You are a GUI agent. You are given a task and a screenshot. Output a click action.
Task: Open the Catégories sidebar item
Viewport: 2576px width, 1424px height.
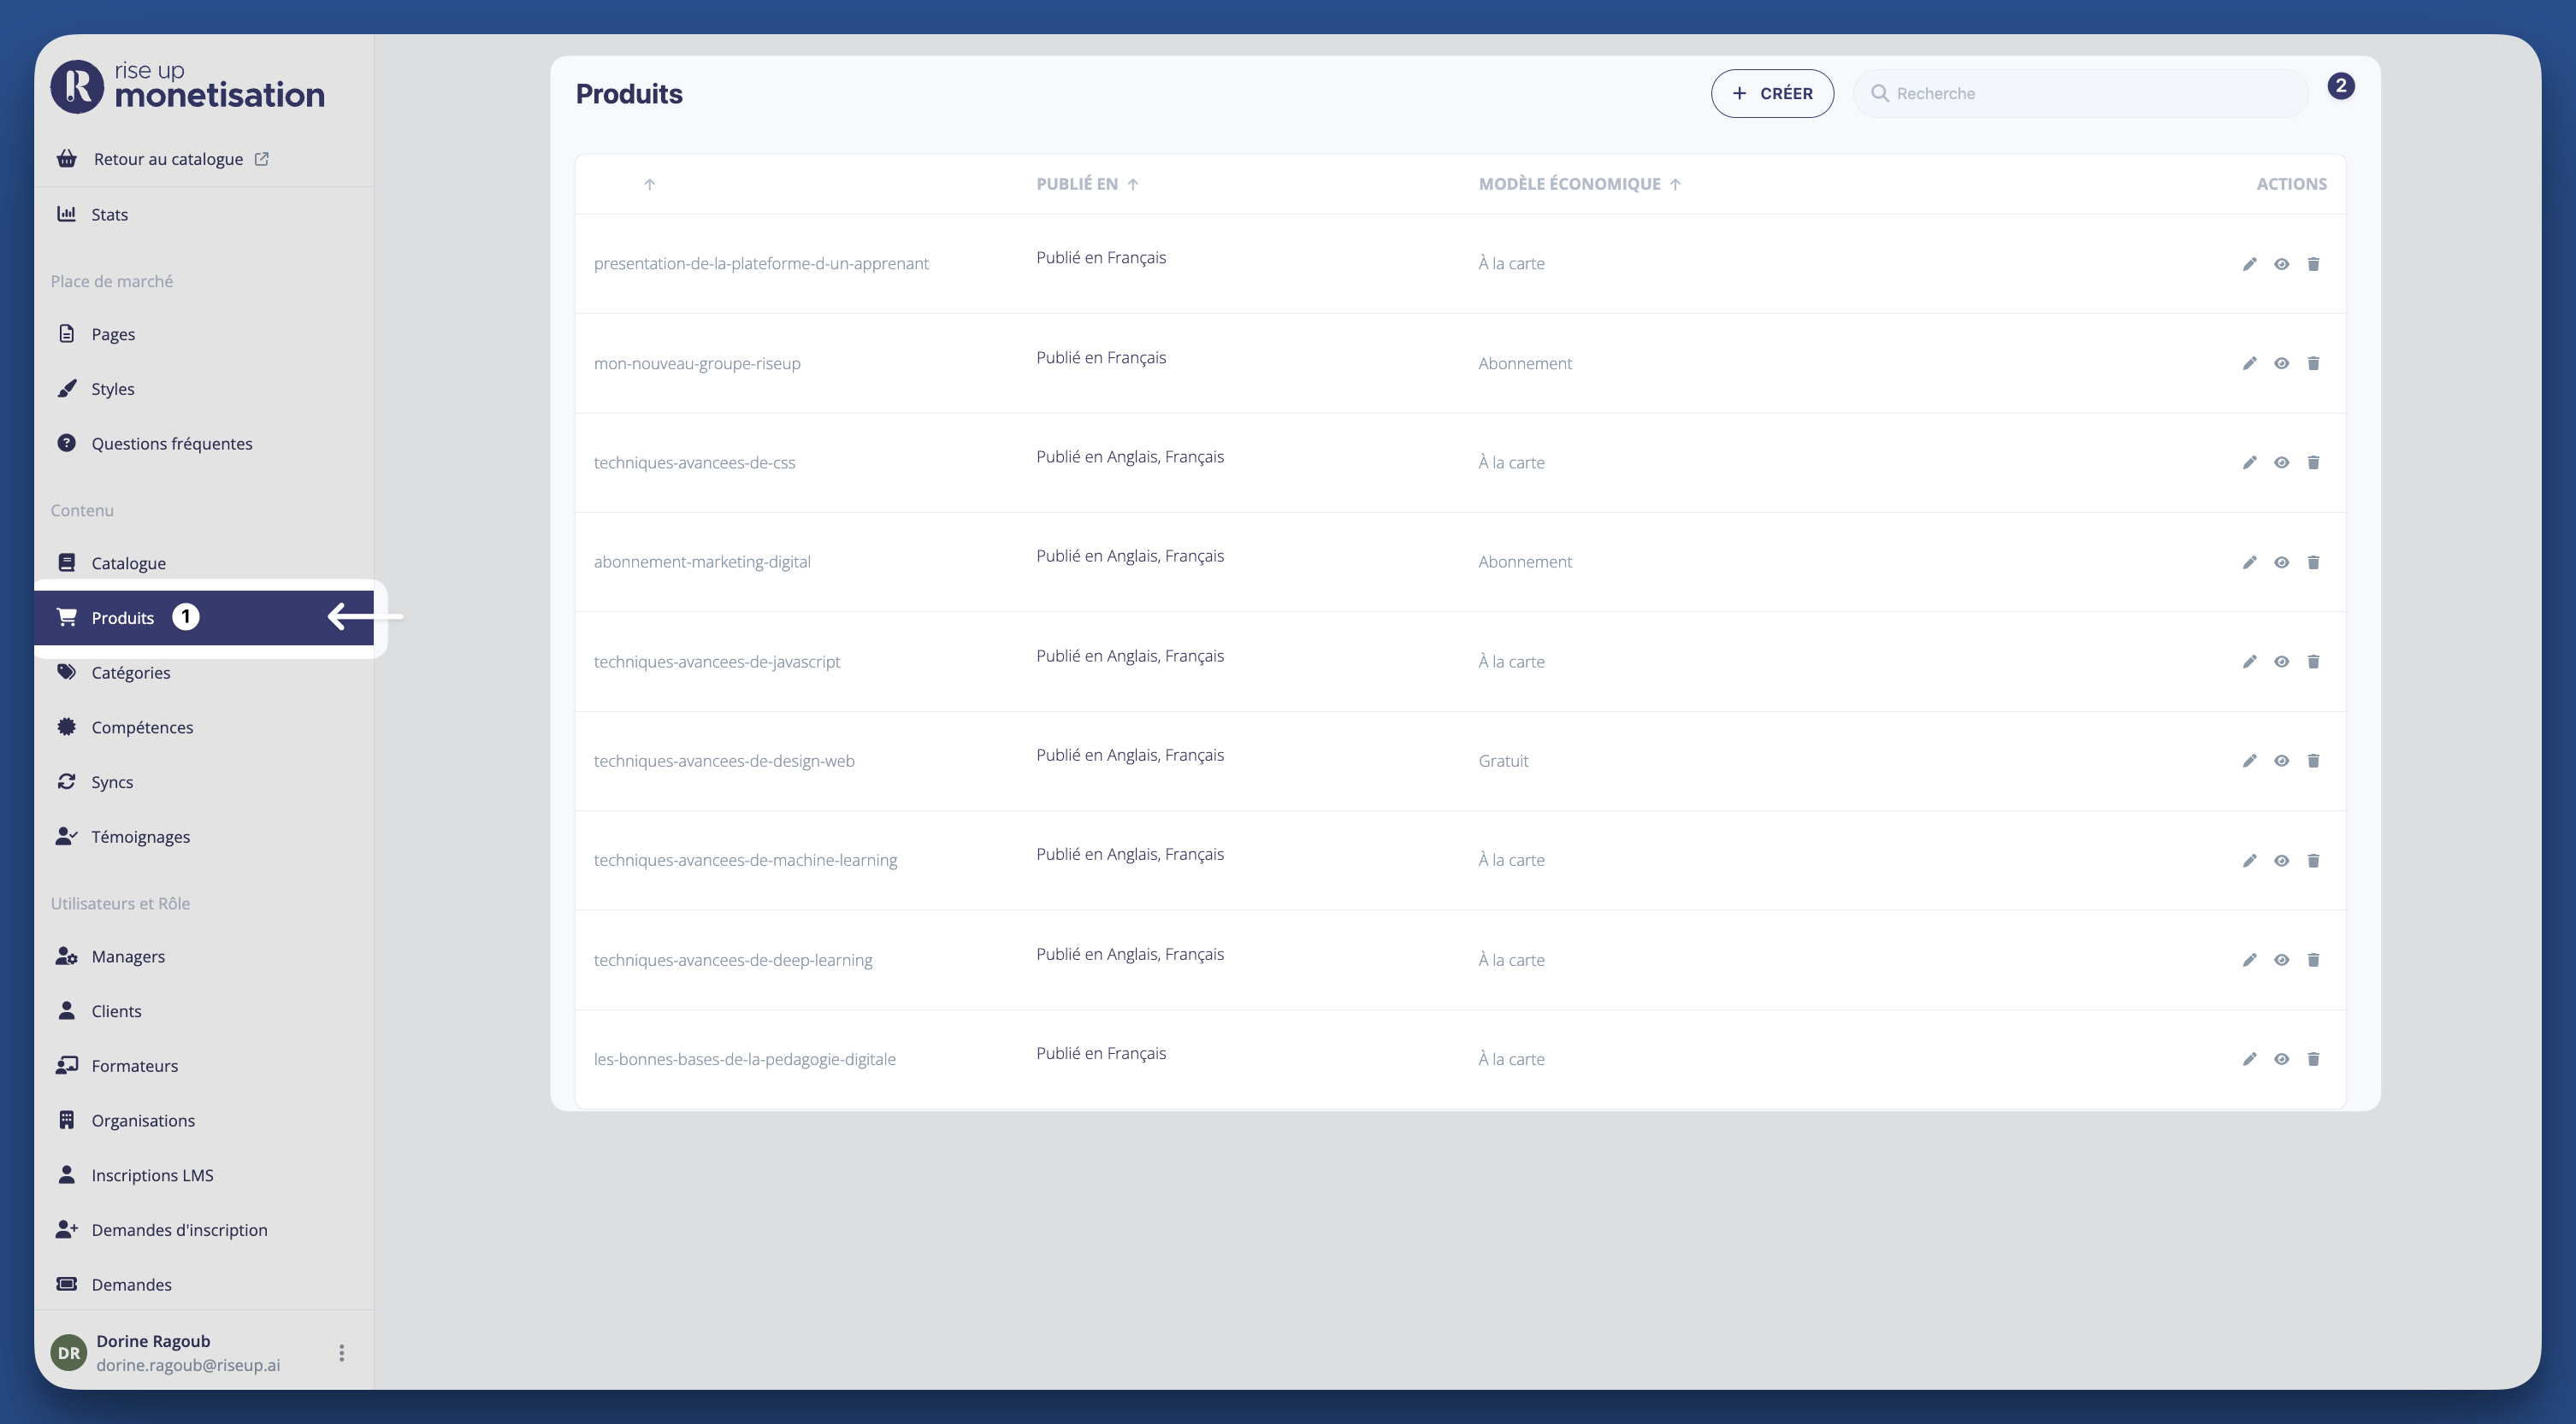pyautogui.click(x=130, y=673)
